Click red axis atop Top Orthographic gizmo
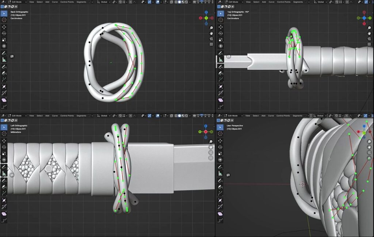Viewport: 374px width, 237px height. [x=364, y=12]
